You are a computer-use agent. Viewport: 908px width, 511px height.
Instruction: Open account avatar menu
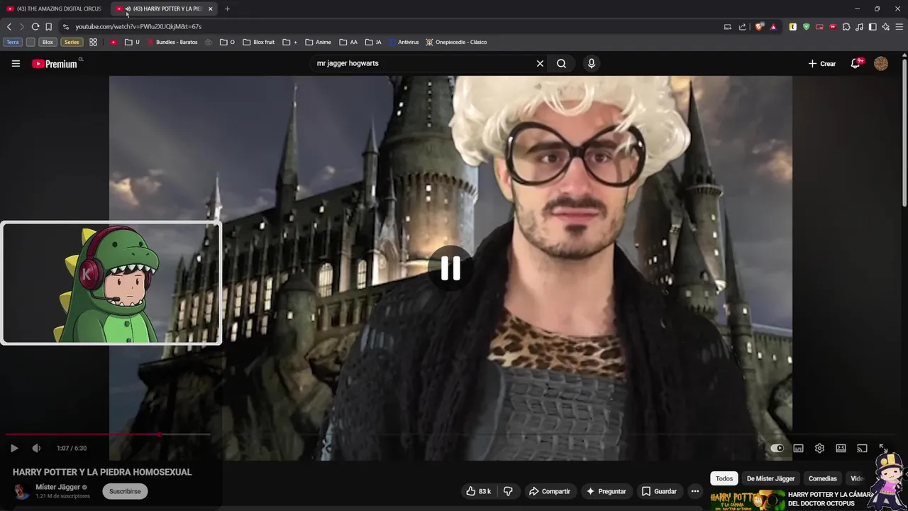[x=881, y=63]
